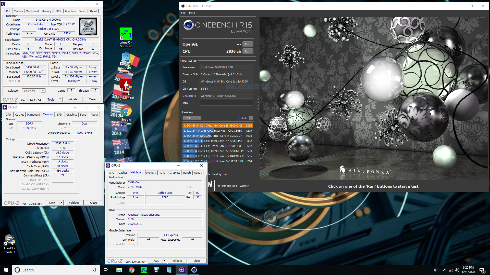Open the Intel Extreme Tuning desktop shortcut

[x=126, y=63]
